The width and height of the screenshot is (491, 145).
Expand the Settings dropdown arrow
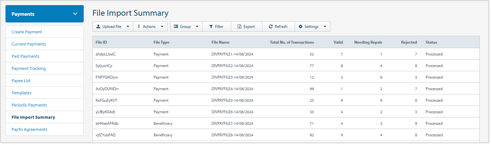[325, 27]
